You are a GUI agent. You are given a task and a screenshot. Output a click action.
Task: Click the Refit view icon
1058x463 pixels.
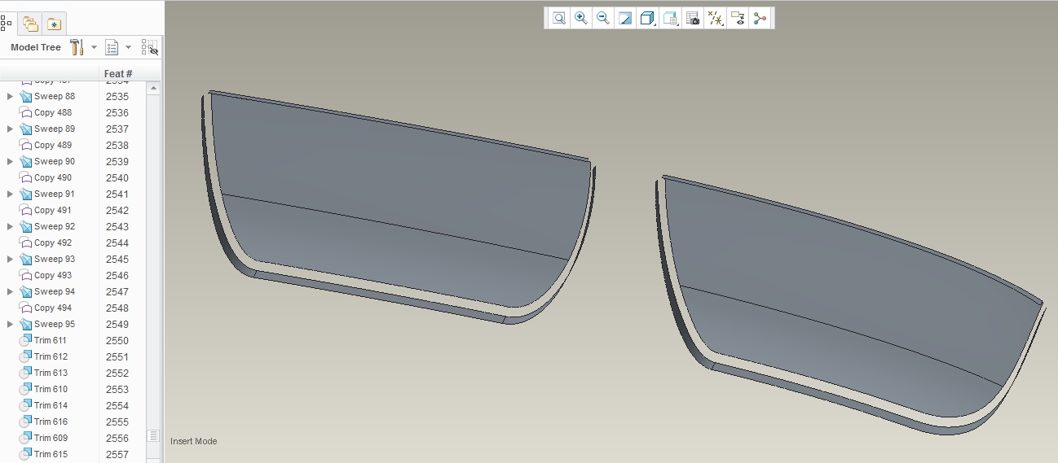(x=559, y=18)
